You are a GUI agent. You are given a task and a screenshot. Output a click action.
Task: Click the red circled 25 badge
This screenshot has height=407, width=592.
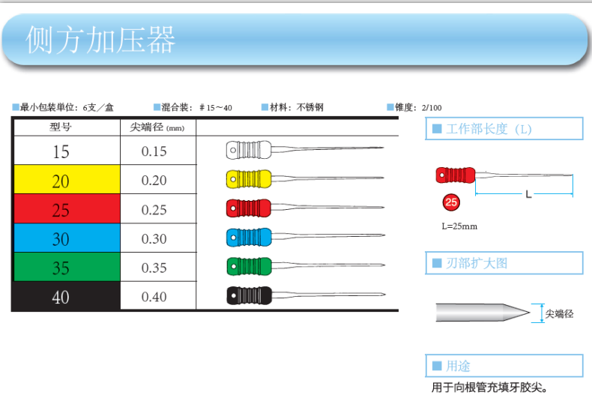(451, 202)
